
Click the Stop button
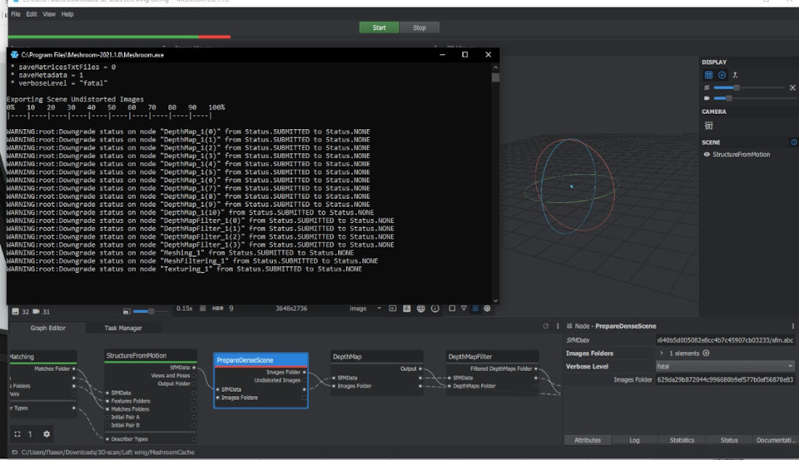click(x=419, y=27)
